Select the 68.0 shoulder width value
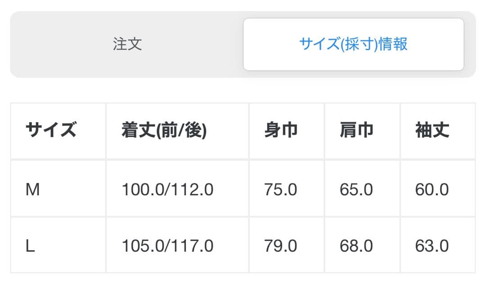Viewport: 486px width, 294px height. 356,246
